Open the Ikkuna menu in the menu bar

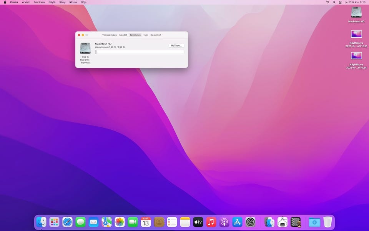point(73,2)
